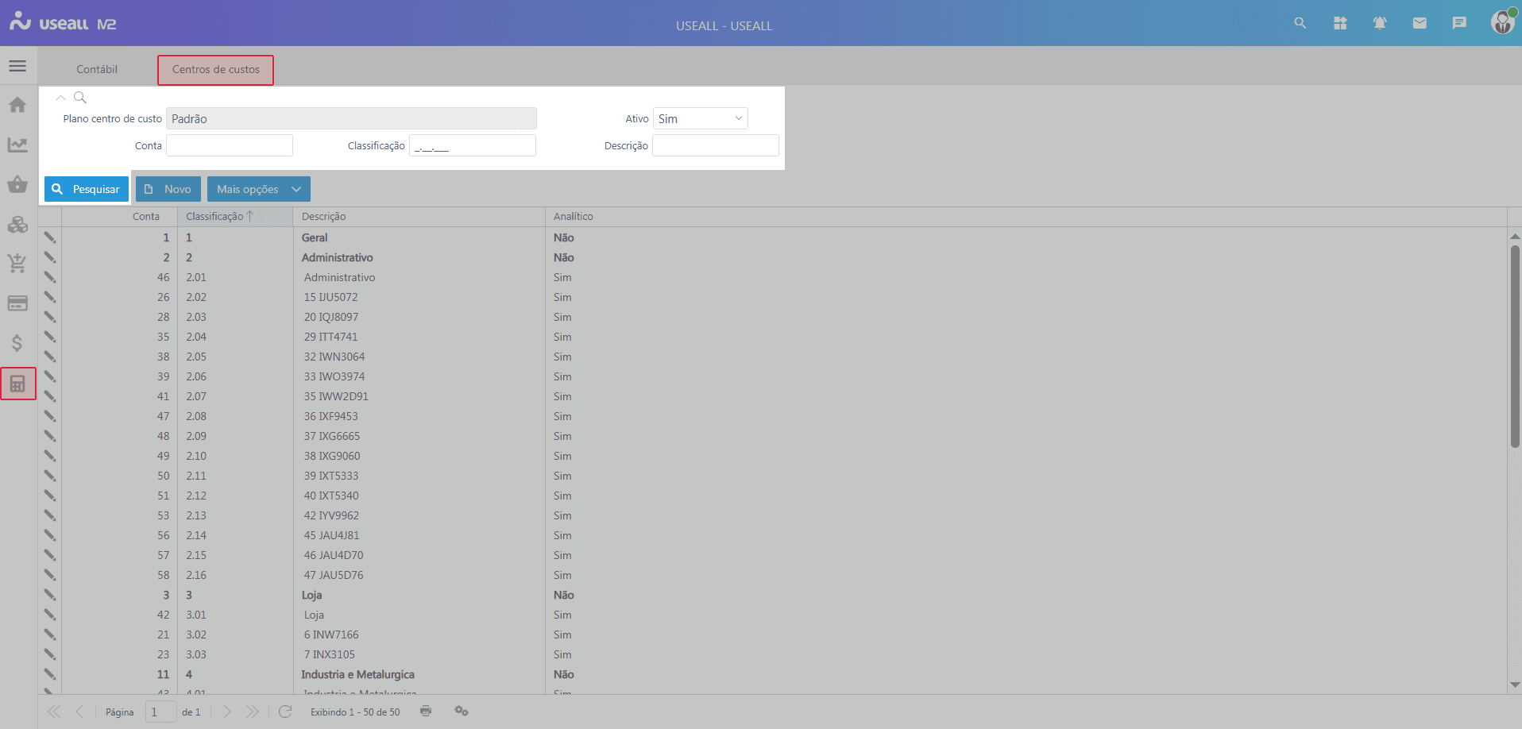The image size is (1522, 729).
Task: Click the Pesquisar button
Action: point(86,189)
